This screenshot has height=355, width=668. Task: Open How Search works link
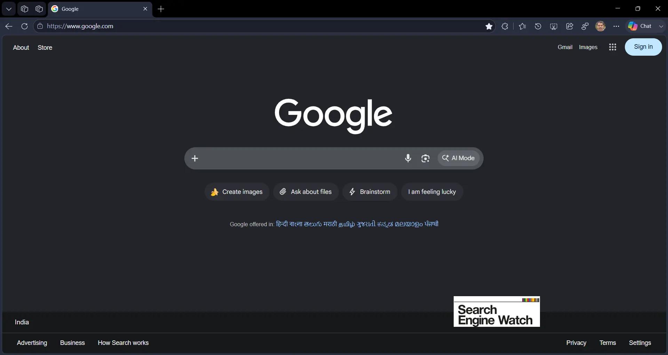[123, 343]
